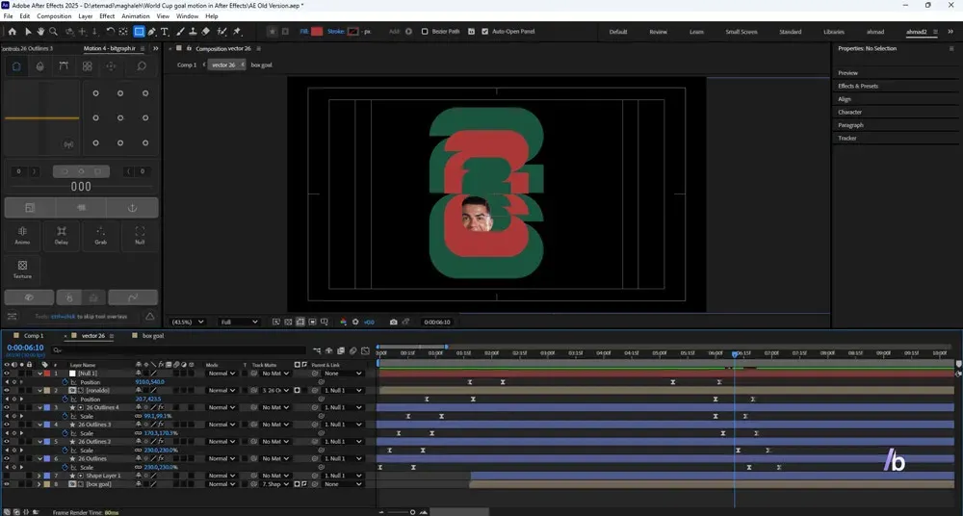Toggle the Bezier Path checkbox
This screenshot has height=516, width=963.
coord(425,32)
